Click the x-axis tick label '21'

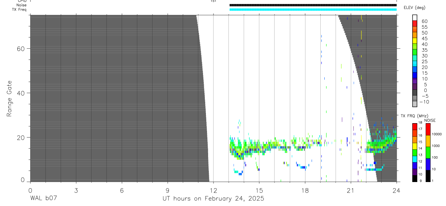pyautogui.click(x=351, y=190)
